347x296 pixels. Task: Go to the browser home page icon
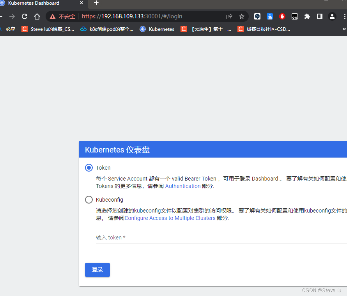37,16
